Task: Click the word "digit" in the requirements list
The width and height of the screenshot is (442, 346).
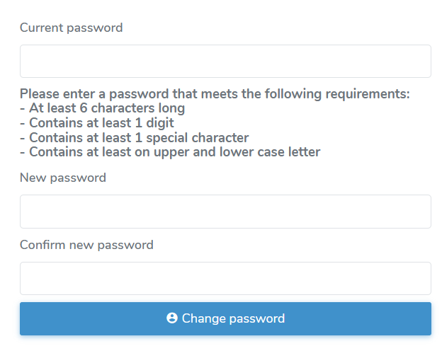Action: click(159, 123)
